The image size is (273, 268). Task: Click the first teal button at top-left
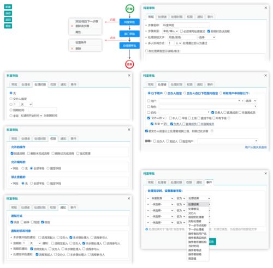[x=8, y=7]
